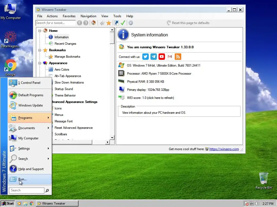
Task: Open Winaero Twitter icon link
Action: [x=145, y=57]
